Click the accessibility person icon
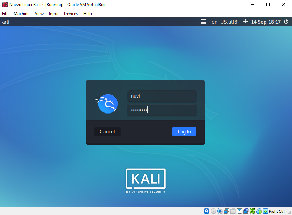Screen dimensions: 292x215 (245, 22)
